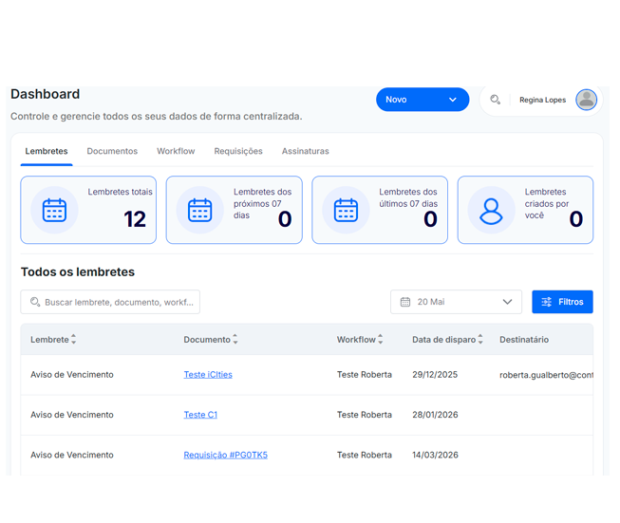Click the calendar icon in Lembretes totais card

coord(54,211)
